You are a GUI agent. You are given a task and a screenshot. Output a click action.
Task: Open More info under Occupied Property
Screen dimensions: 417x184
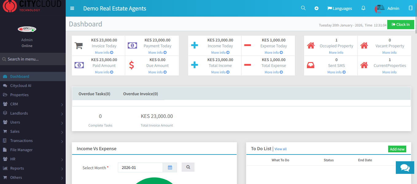(336, 53)
